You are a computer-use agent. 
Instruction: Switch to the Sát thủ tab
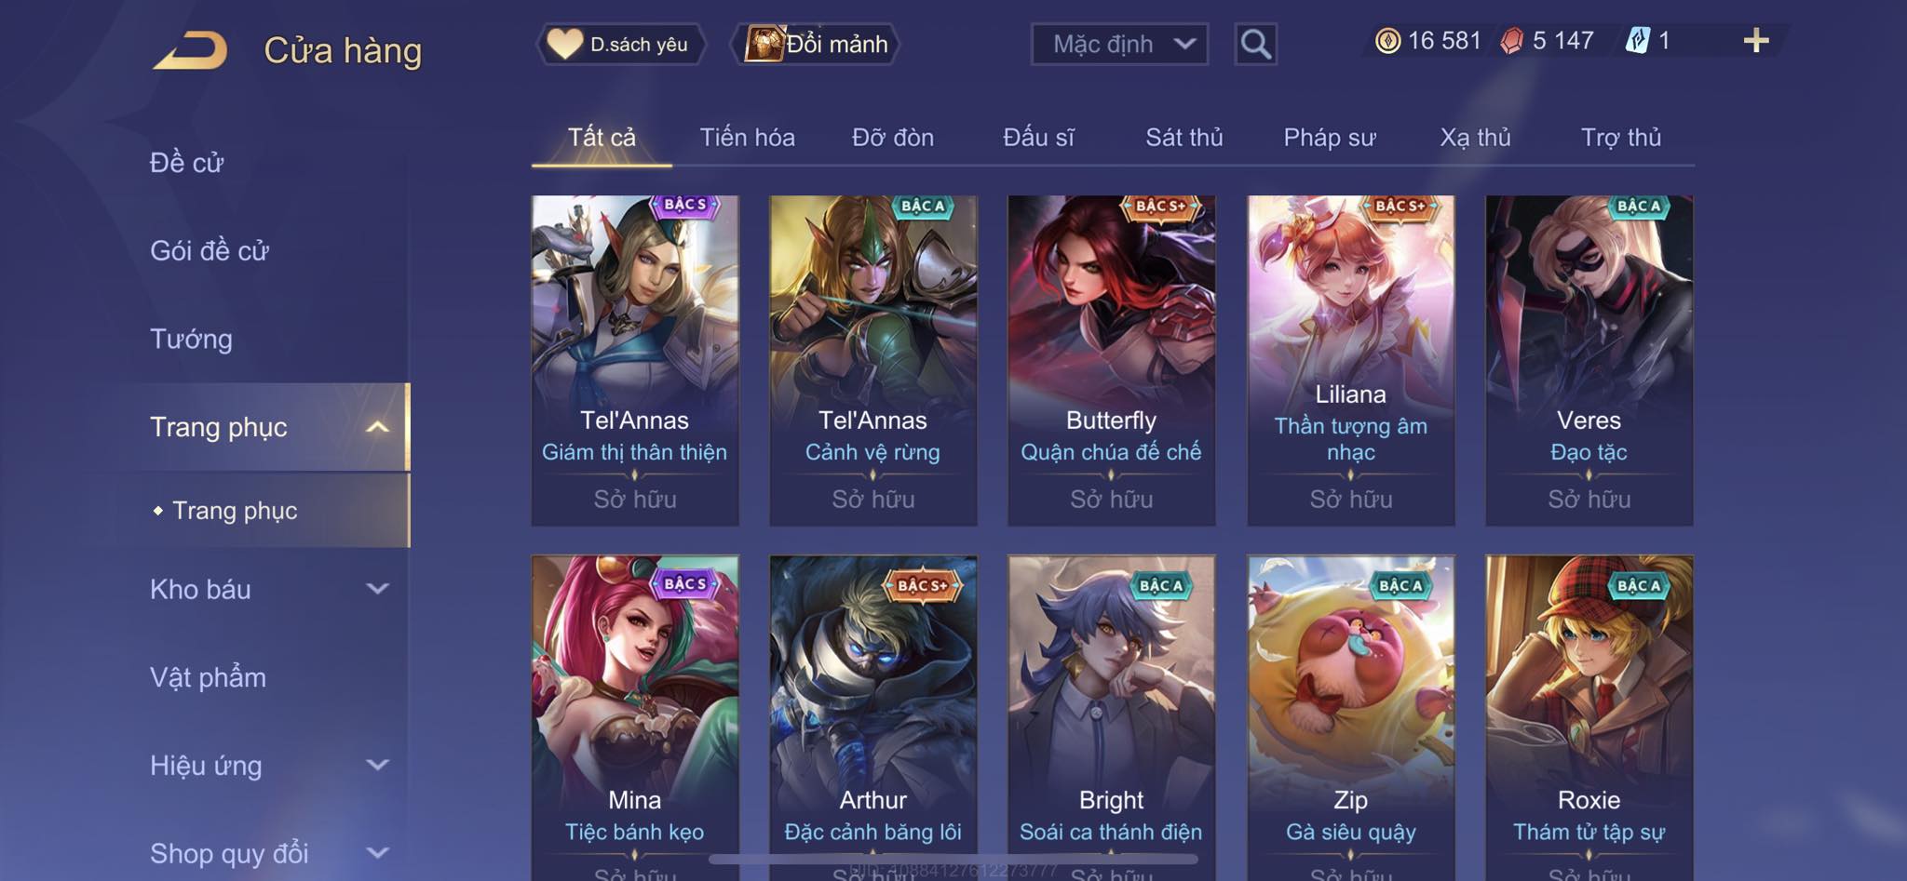pos(1183,138)
